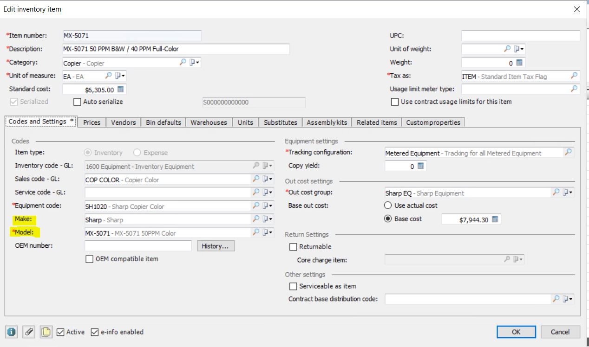Click the Usage limit meter type magnifier
This screenshot has height=347, width=589.
tap(575, 89)
